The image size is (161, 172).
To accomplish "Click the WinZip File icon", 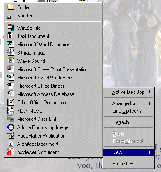I will click(11, 28).
